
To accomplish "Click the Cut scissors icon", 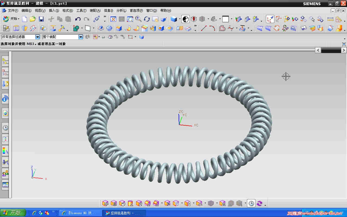I will pos(51,19).
